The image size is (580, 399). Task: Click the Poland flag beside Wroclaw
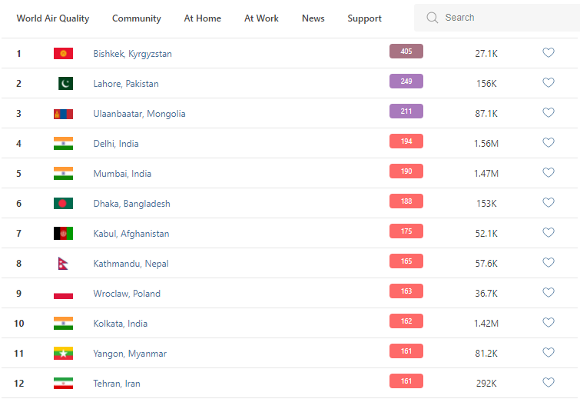[63, 293]
